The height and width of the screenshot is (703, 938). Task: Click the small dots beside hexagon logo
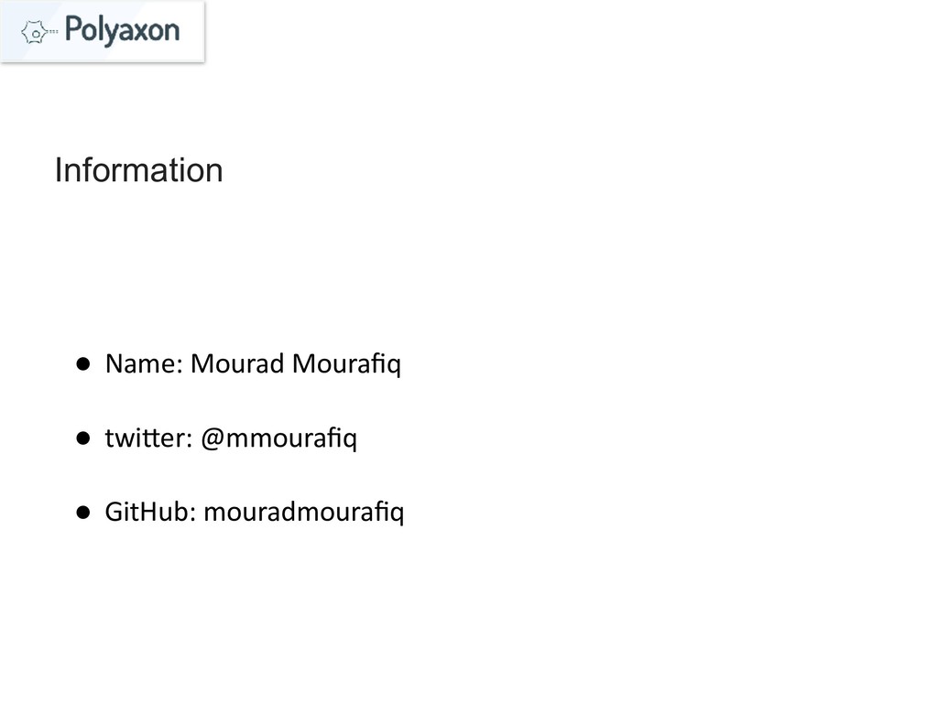pyautogui.click(x=53, y=32)
